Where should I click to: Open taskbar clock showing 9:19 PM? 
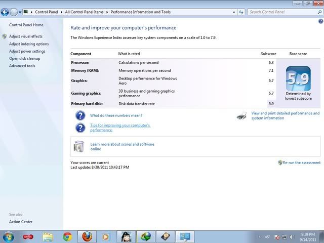point(308,237)
